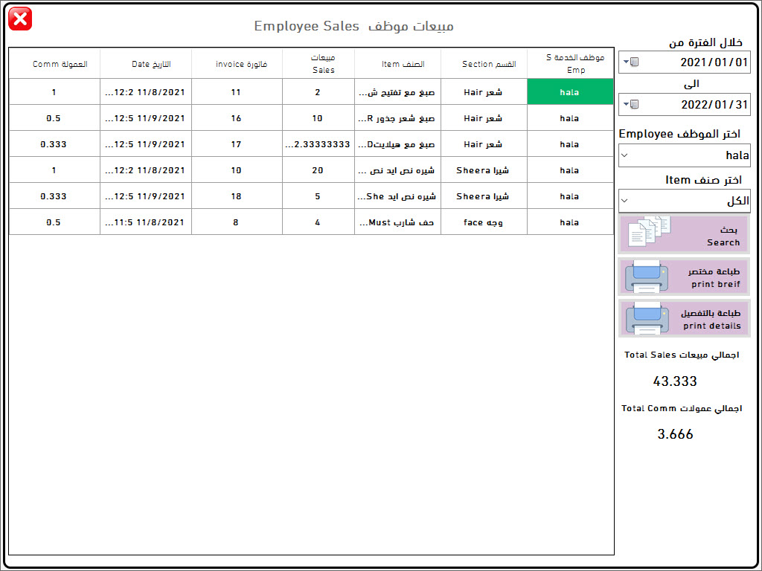Click commission 0.5 in invoice 16 row
Image resolution: width=762 pixels, height=571 pixels.
[54, 118]
